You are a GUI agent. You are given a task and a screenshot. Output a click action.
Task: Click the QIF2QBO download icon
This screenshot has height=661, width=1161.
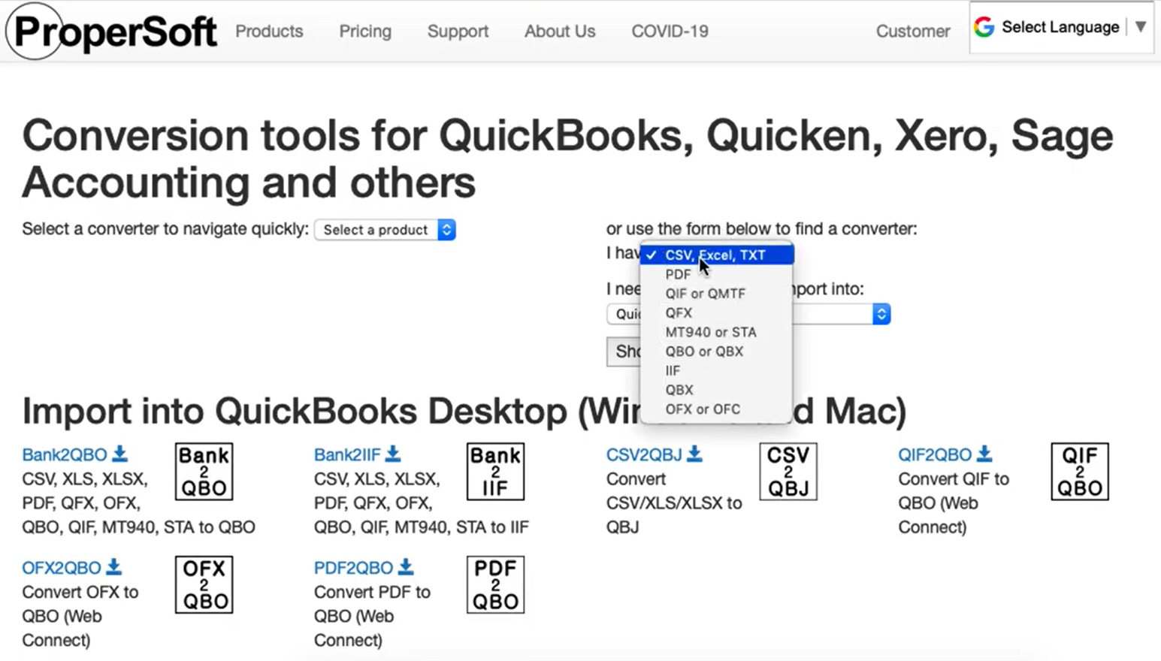click(984, 454)
